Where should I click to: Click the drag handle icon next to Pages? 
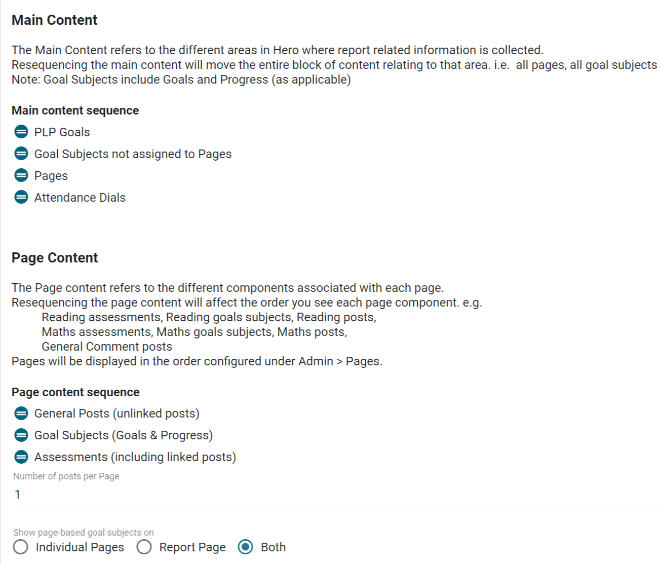21,175
